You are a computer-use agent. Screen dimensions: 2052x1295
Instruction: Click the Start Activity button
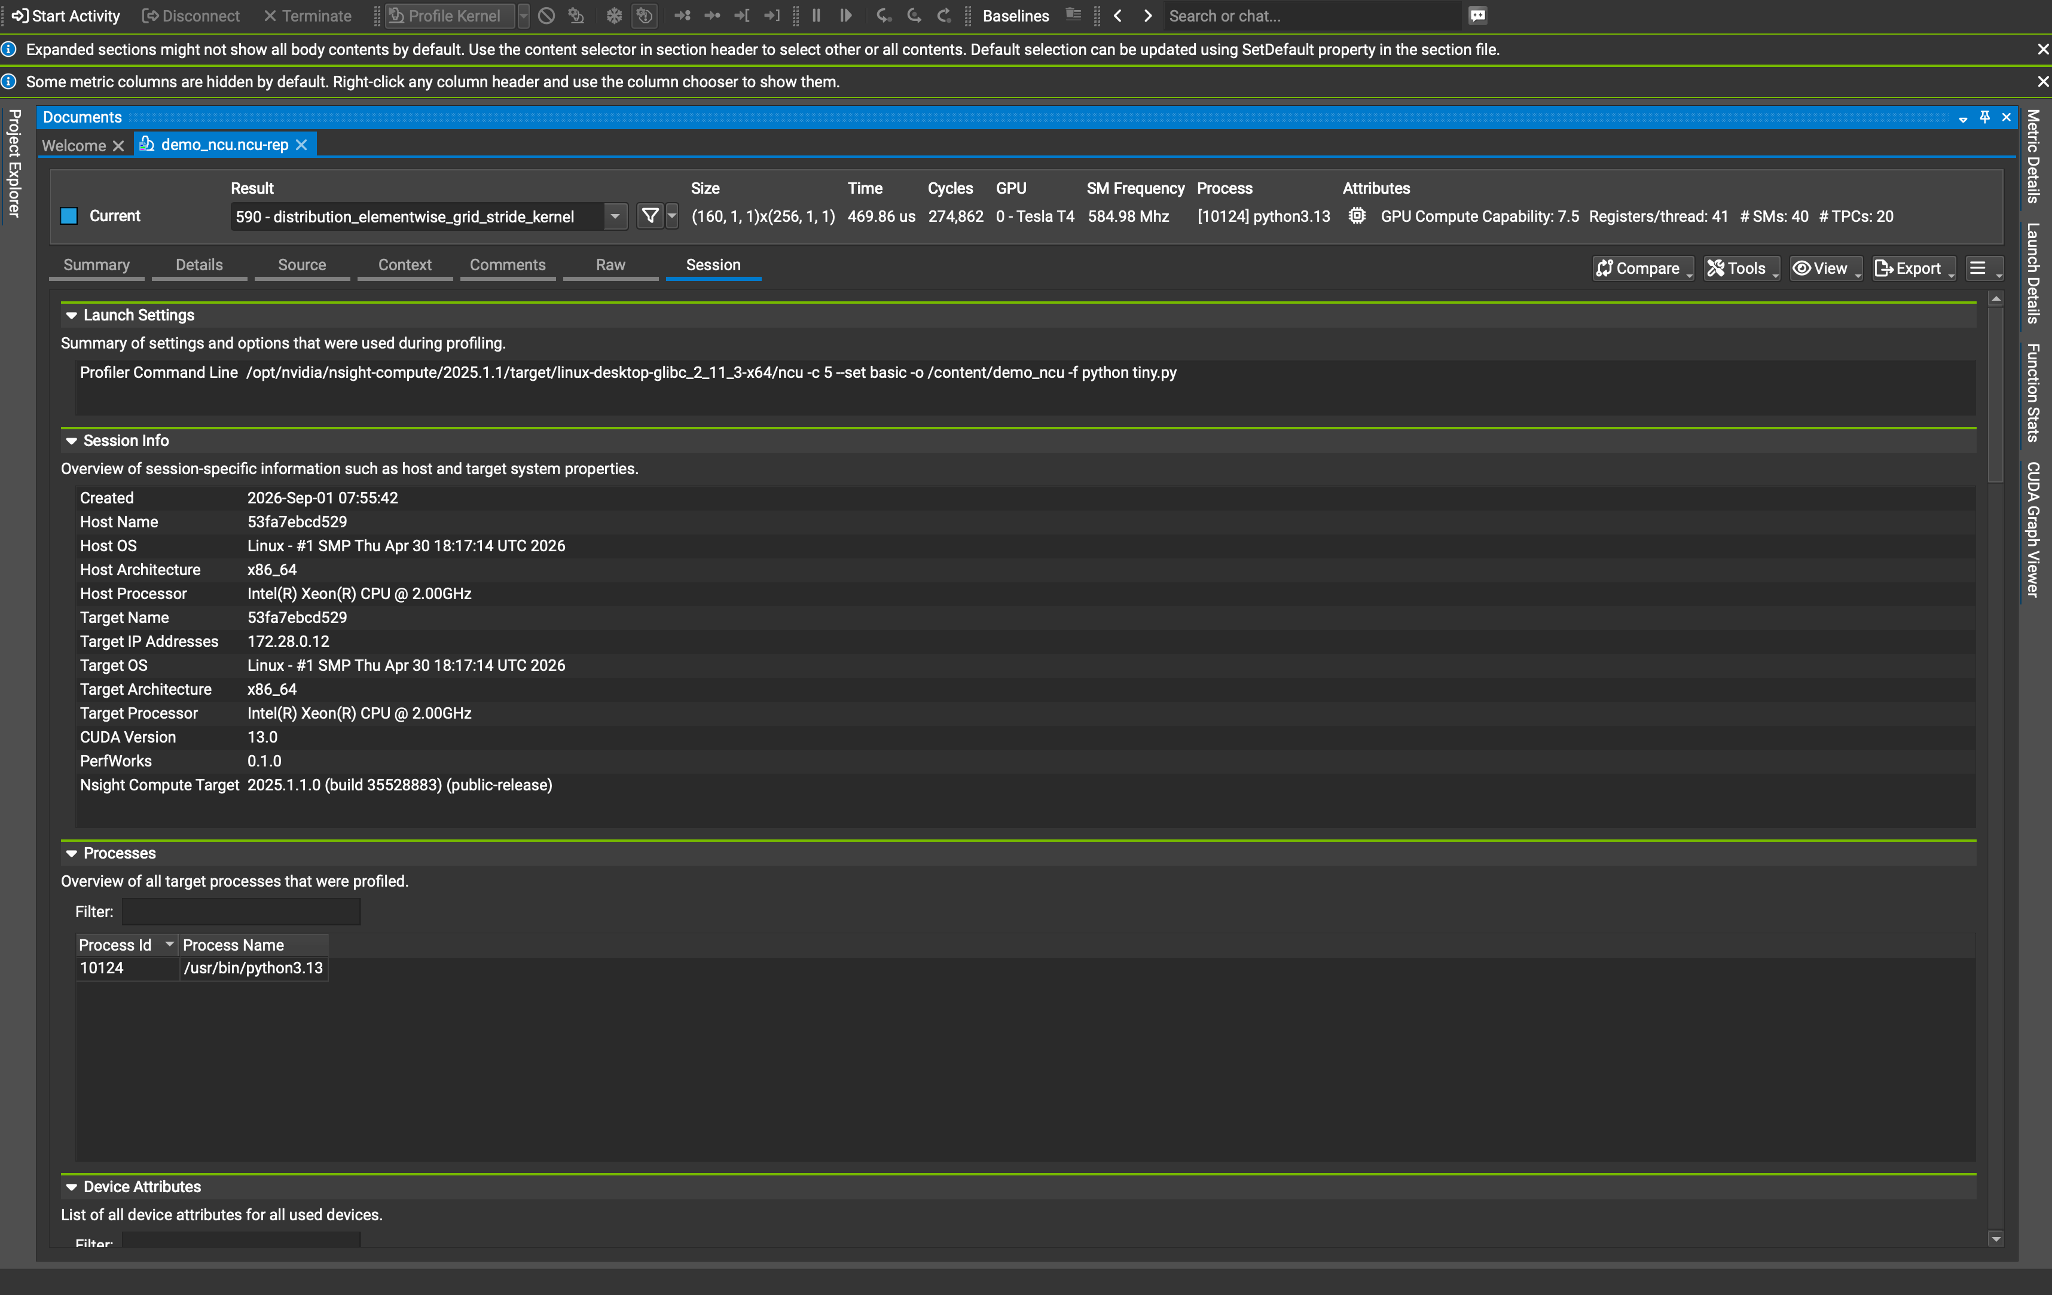[66, 16]
